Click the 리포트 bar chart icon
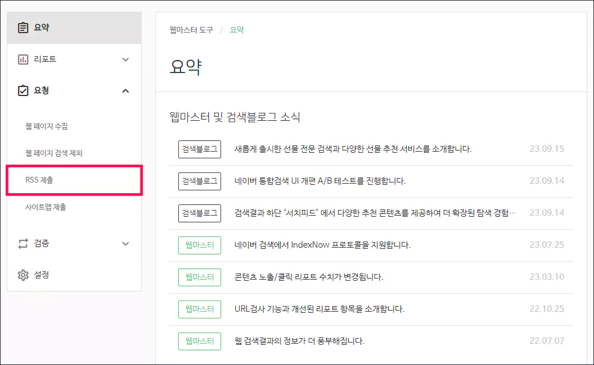 [22, 58]
